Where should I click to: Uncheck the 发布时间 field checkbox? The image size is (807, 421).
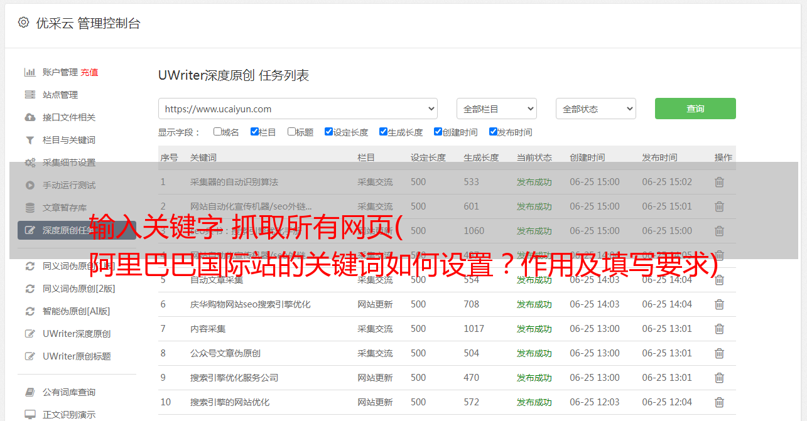(493, 132)
